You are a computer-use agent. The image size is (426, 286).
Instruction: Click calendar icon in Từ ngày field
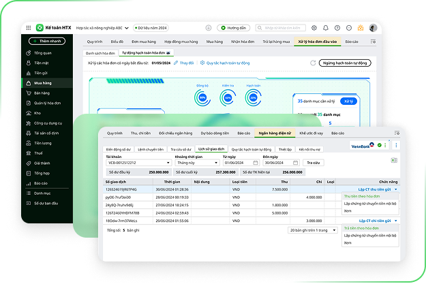[256, 163]
